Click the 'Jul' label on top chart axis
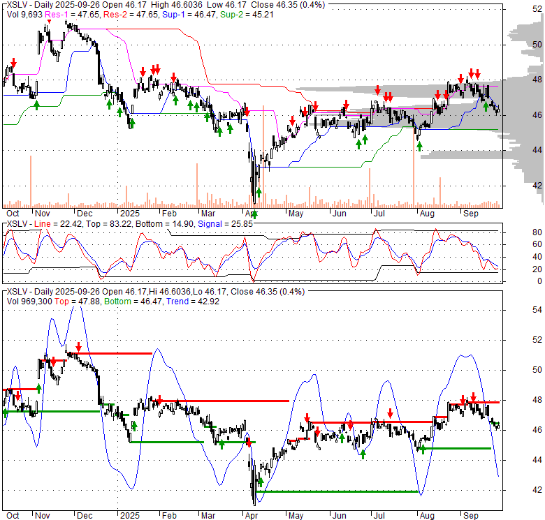545x520 pixels. pyautogui.click(x=379, y=214)
